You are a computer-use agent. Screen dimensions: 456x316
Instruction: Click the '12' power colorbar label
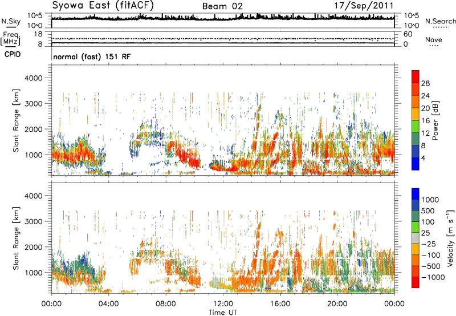coord(425,133)
